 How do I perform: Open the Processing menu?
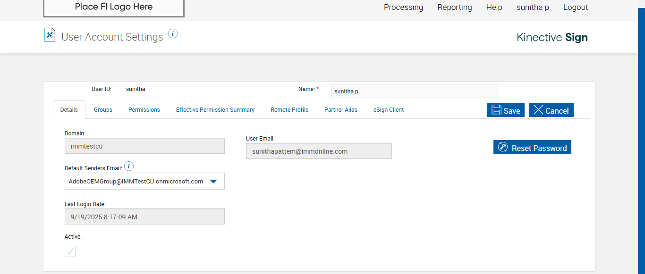tap(403, 7)
